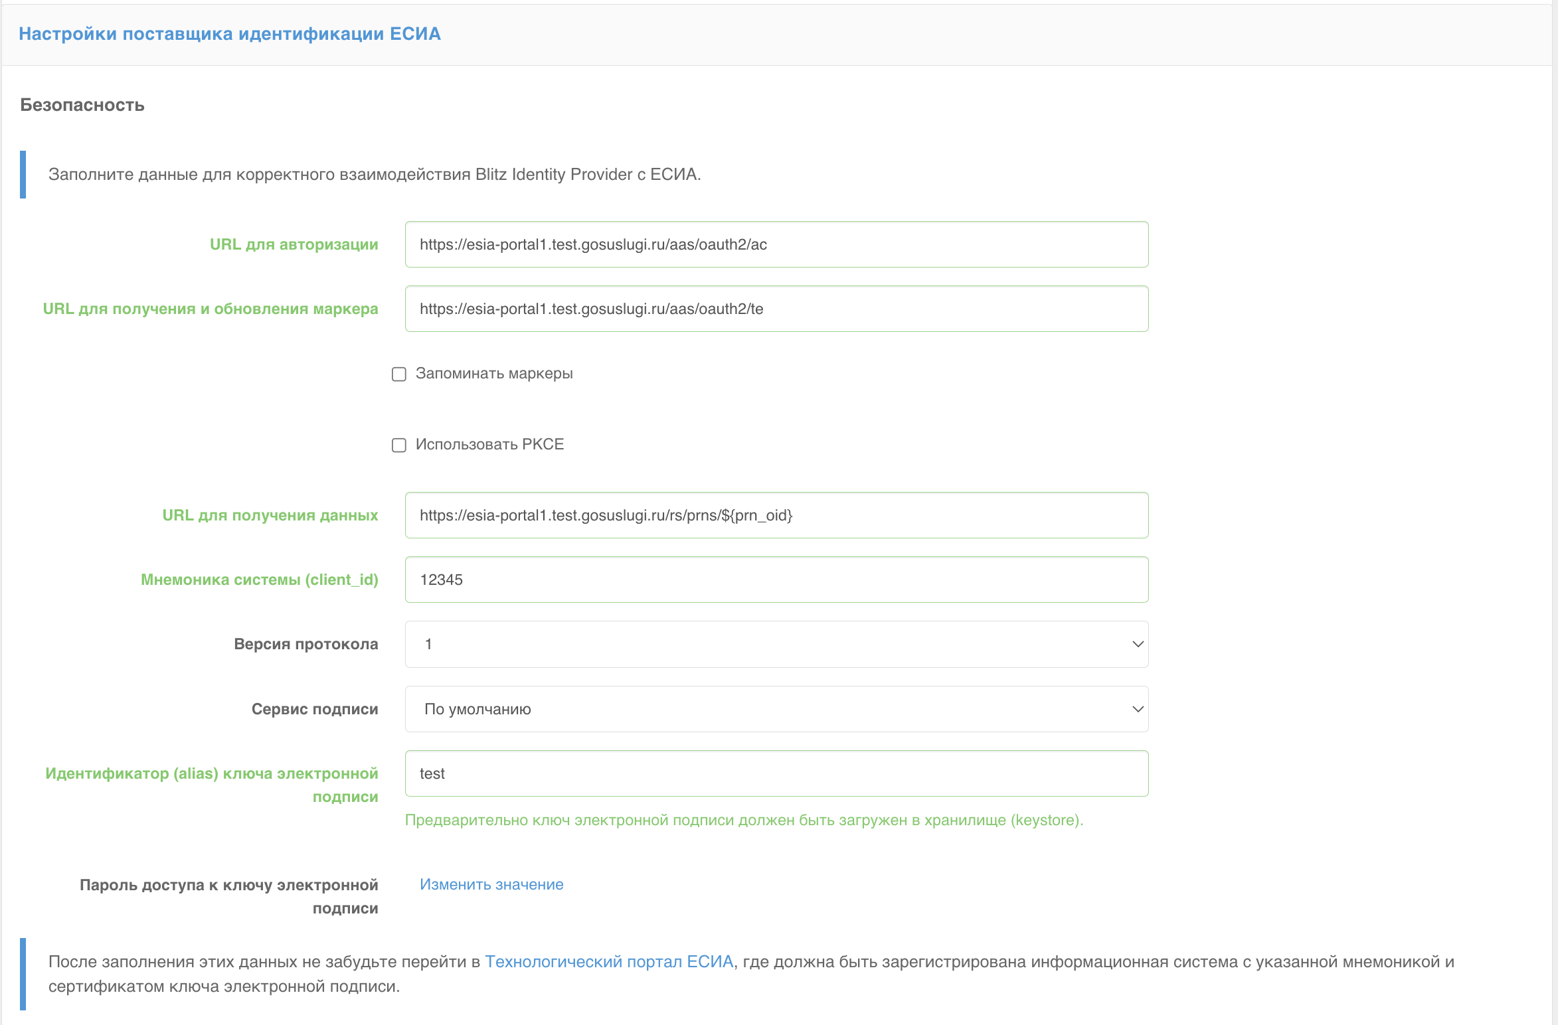Viewport: 1558px width, 1025px height.
Task: Click the Настройки поставщика идентификации ЕСИА heading
Action: click(x=230, y=33)
